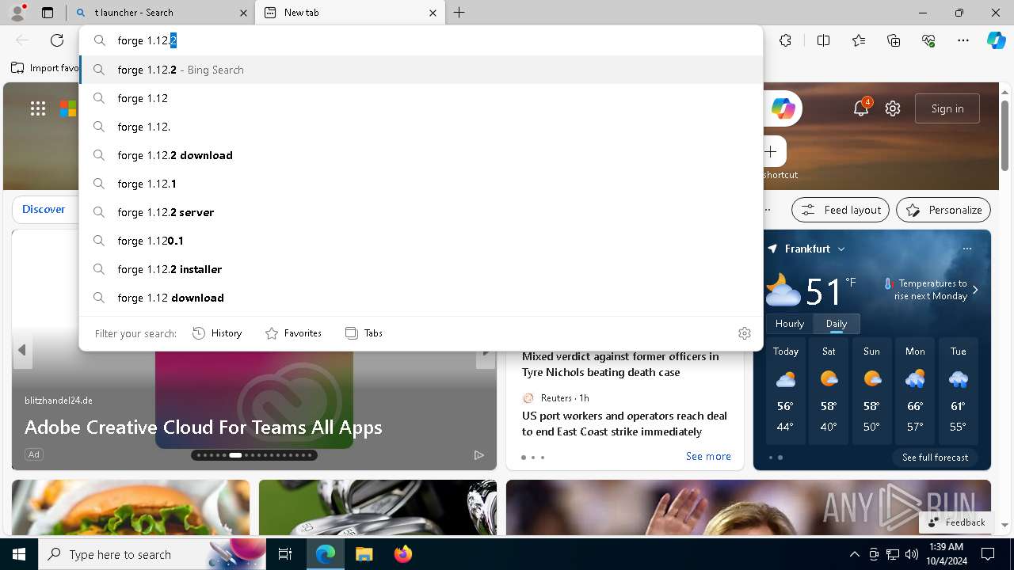Open Microsoft Edge from taskbar
The image size is (1014, 570).
point(326,554)
